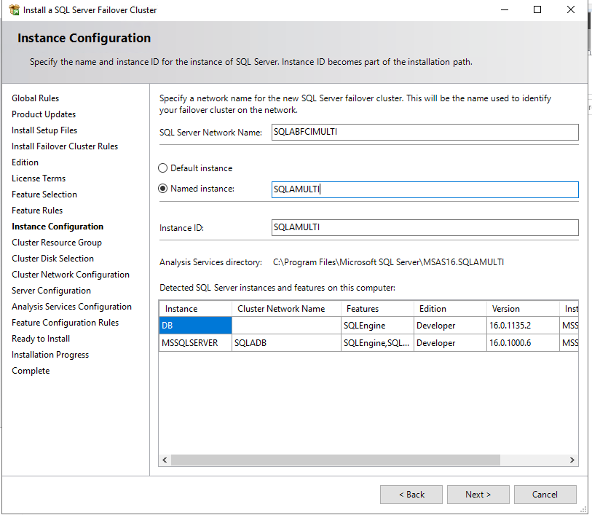The height and width of the screenshot is (515, 592).
Task: Click the Developer edition cell in MSSQLSERVER row
Action: pos(451,343)
